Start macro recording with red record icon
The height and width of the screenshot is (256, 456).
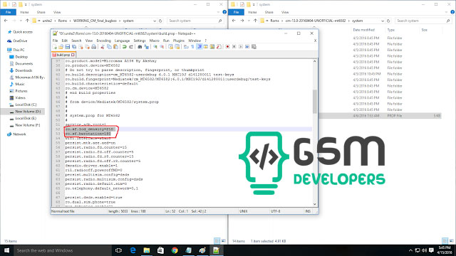pos(227,47)
